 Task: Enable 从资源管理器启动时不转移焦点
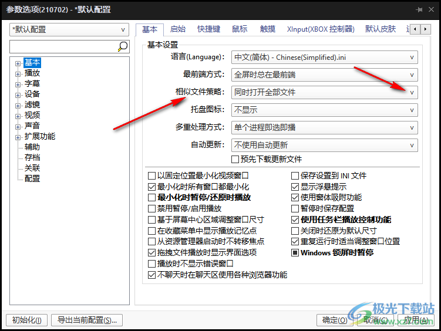(152, 241)
